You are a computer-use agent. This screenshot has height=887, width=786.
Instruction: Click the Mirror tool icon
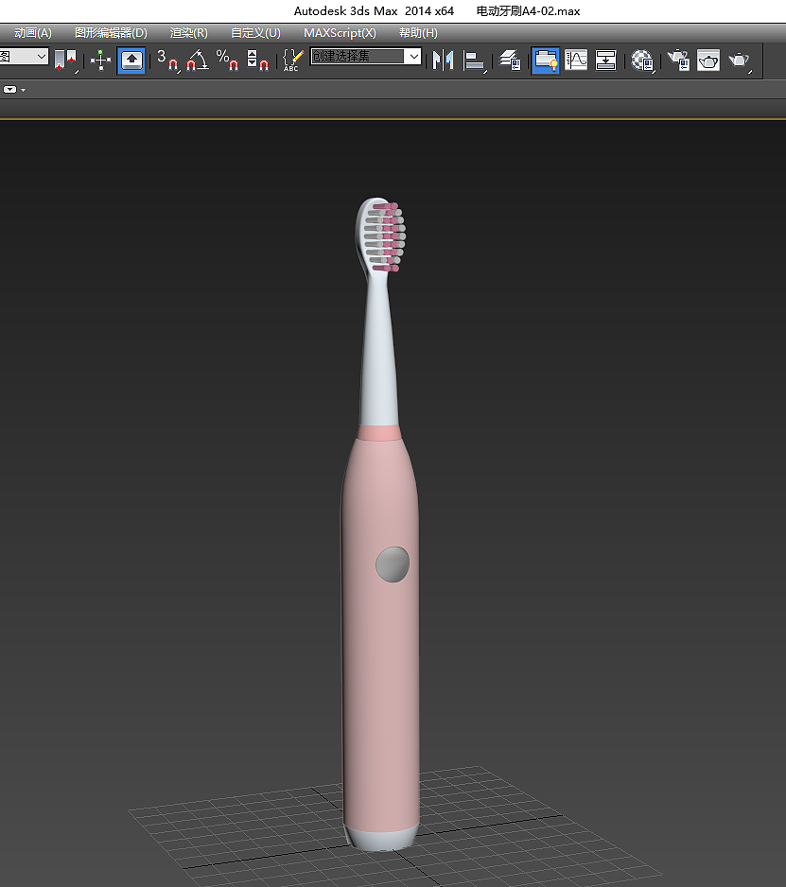[443, 60]
